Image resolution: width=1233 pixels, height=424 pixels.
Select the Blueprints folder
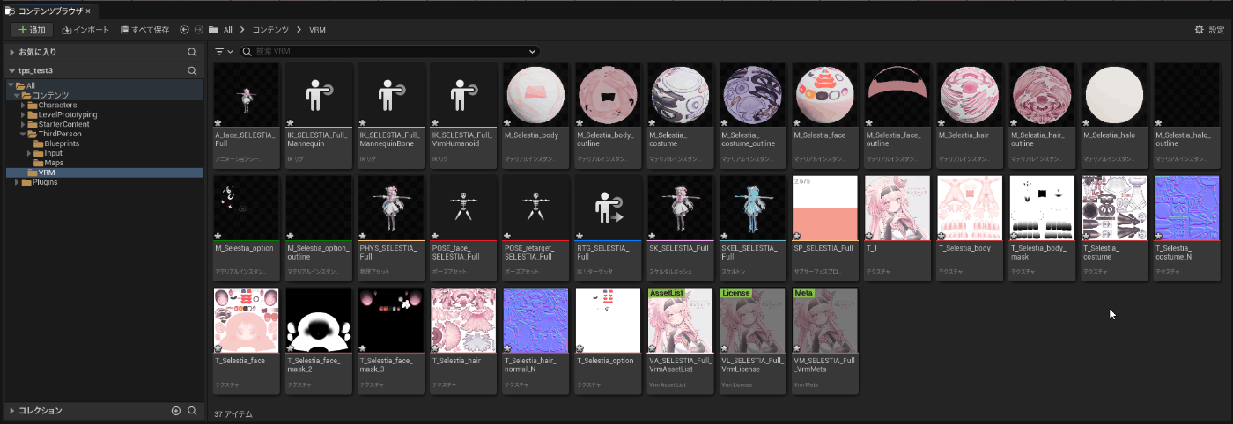click(104, 143)
